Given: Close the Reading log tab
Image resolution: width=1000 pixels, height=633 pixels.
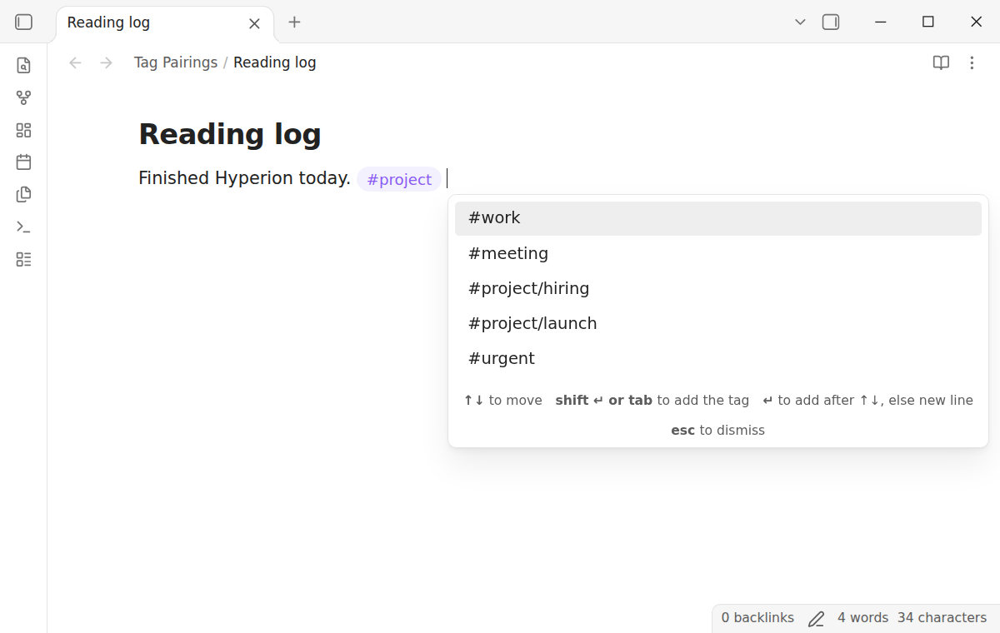Looking at the screenshot, I should click(254, 23).
